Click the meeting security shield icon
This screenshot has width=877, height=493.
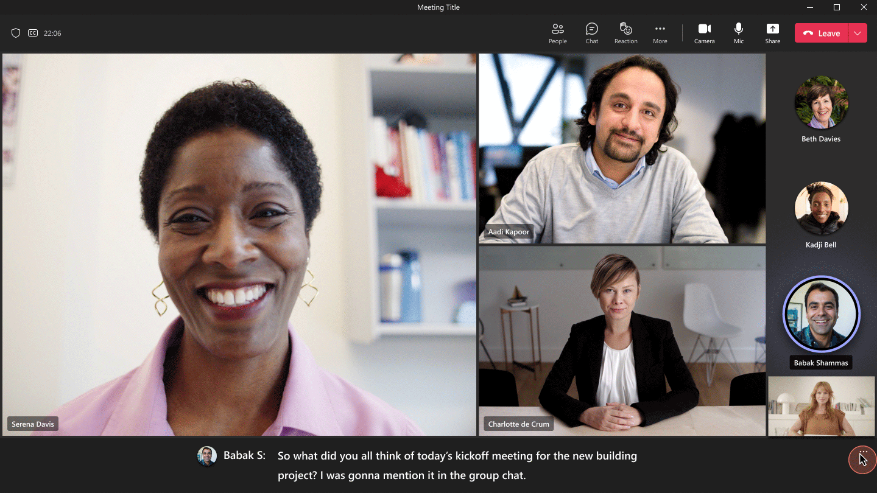(16, 33)
